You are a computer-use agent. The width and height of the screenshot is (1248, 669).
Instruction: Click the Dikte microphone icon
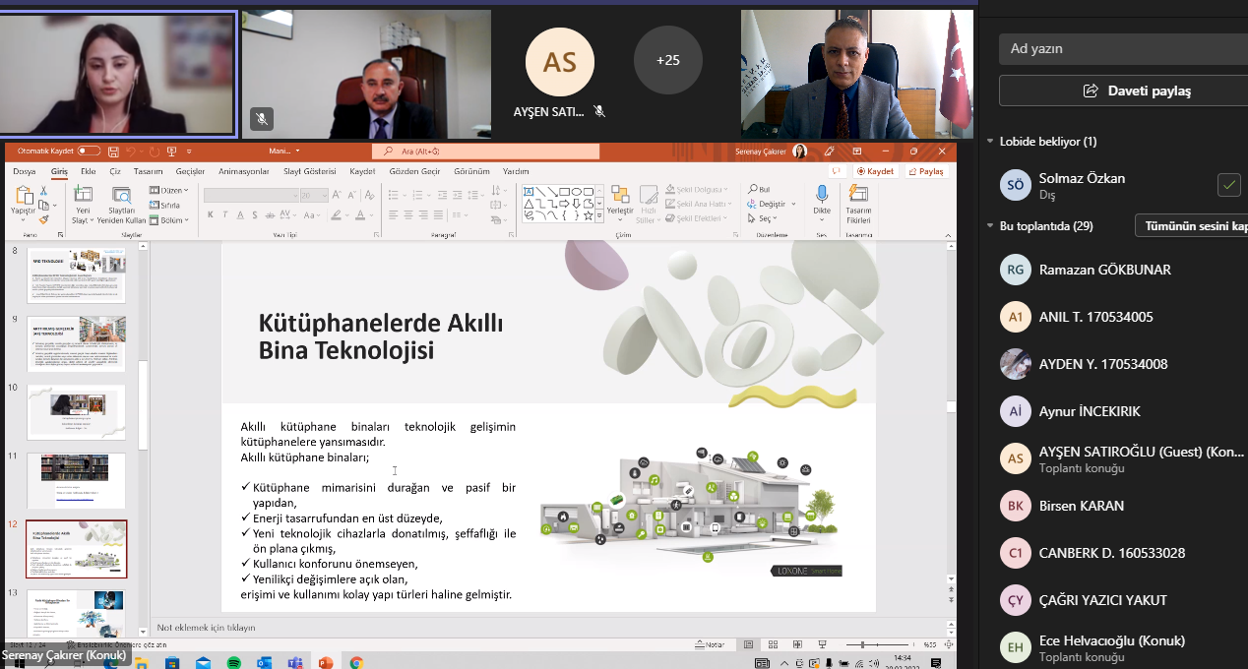pyautogui.click(x=822, y=195)
